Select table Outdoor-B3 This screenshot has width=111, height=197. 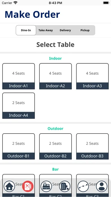92,146
